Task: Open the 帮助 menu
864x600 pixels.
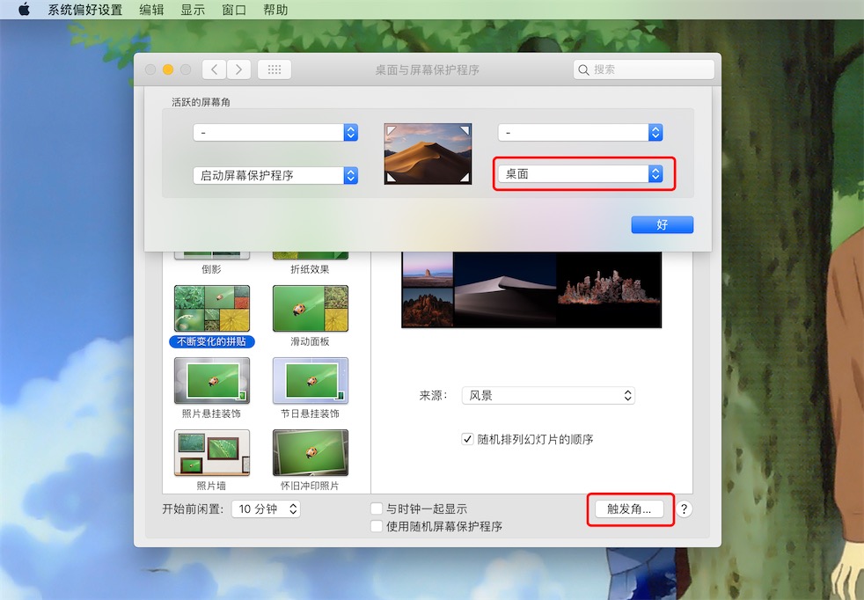Action: pos(275,10)
